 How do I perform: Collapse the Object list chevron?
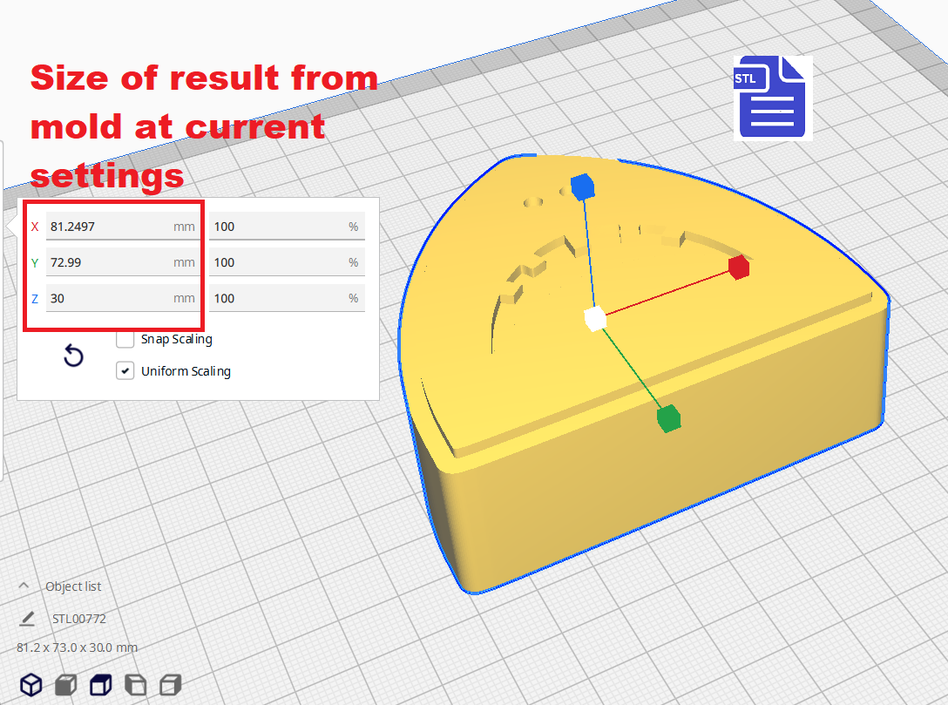[24, 586]
